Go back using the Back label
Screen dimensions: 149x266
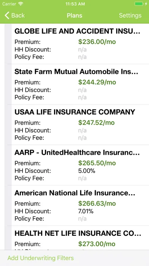point(18,15)
